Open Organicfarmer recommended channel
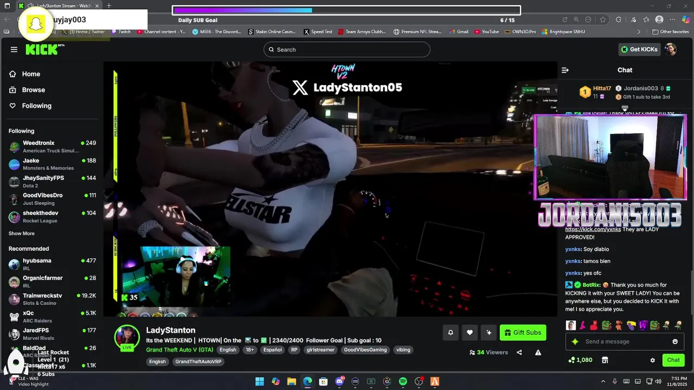 pyautogui.click(x=52, y=281)
